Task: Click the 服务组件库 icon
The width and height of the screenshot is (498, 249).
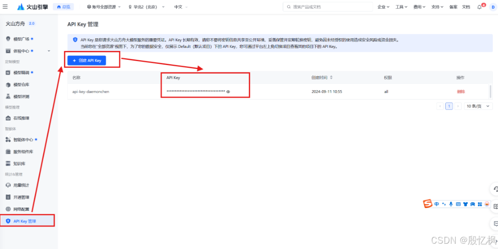Action: (8, 152)
